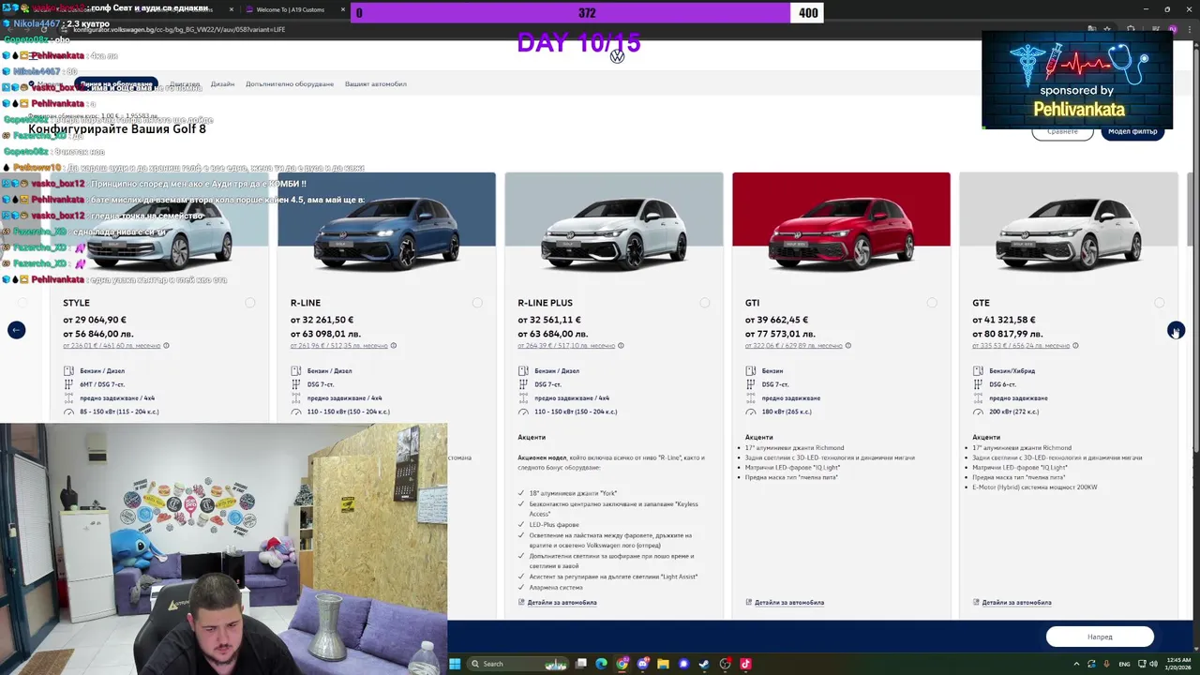
Task: Open the 'Двигател' configurator step
Action: pos(185,84)
